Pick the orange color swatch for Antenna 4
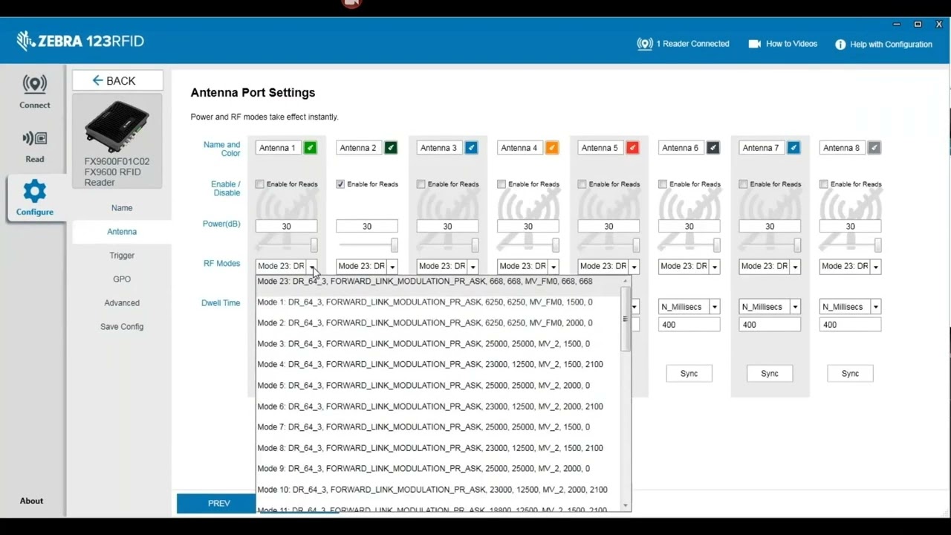Viewport: 951px width, 535px height. (552, 148)
